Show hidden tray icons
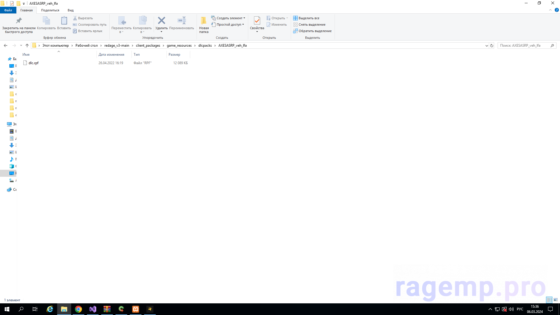Image resolution: width=560 pixels, height=315 pixels. tap(490, 309)
